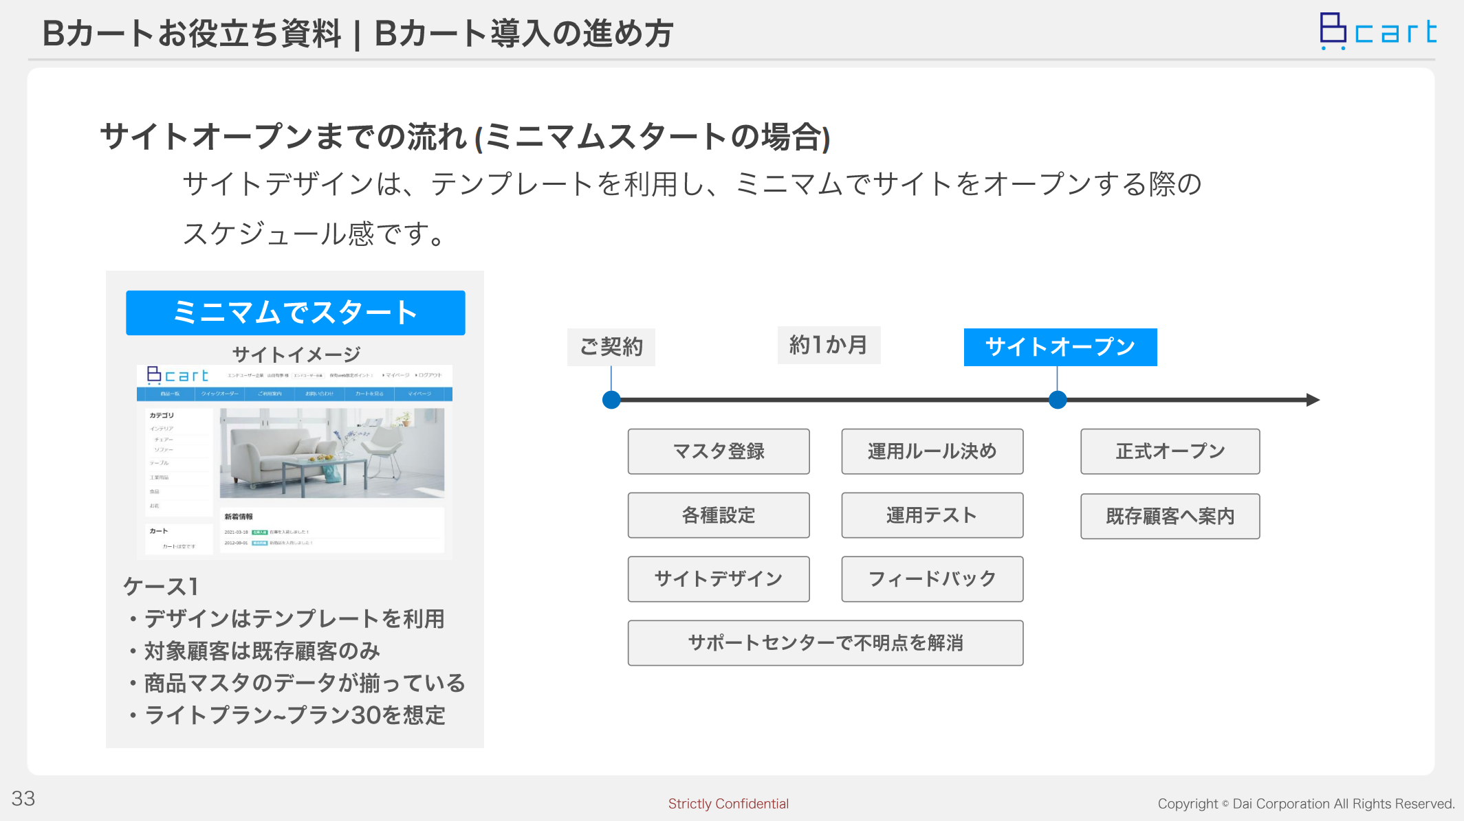Screen dimensions: 1464x821
Task: Click the 新着情報 heading in mockup
Action: coord(239,517)
